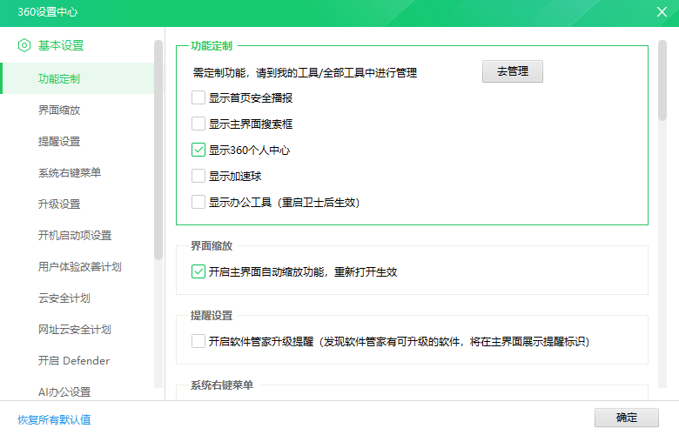Viewport: 679px width, 435px height.
Task: Go to 网址云安全计划 sidebar item
Action: pos(75,330)
